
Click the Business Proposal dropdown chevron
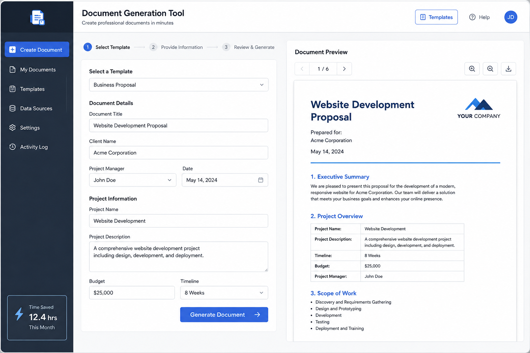click(262, 85)
